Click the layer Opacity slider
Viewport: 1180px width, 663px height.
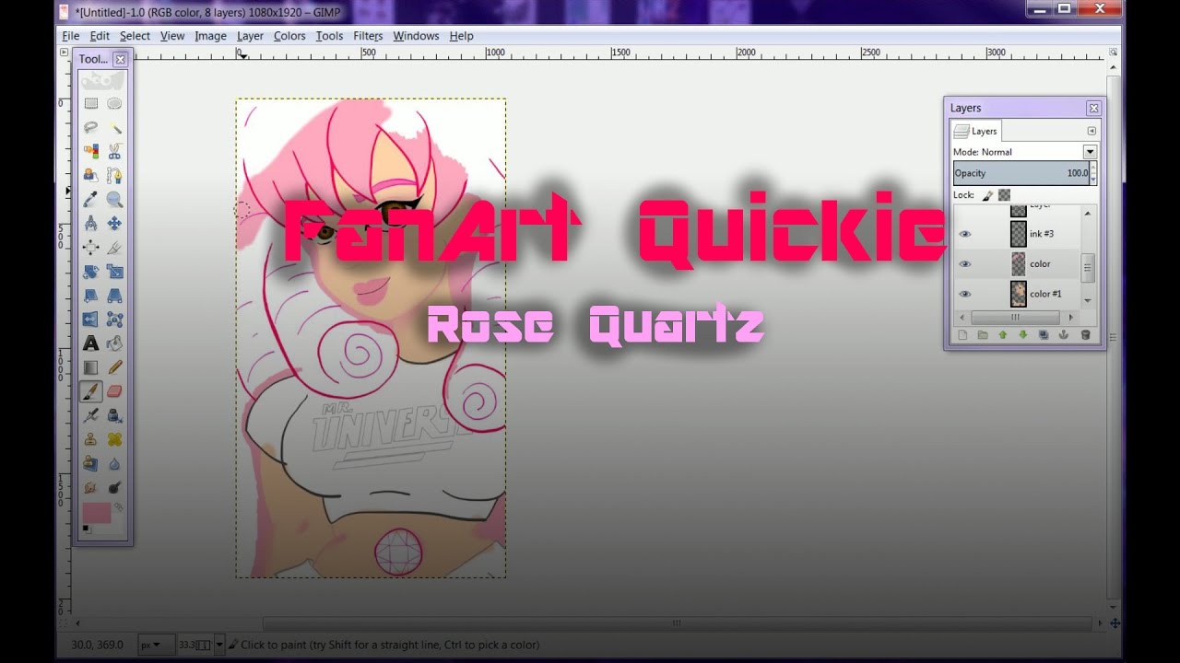(x=1021, y=173)
